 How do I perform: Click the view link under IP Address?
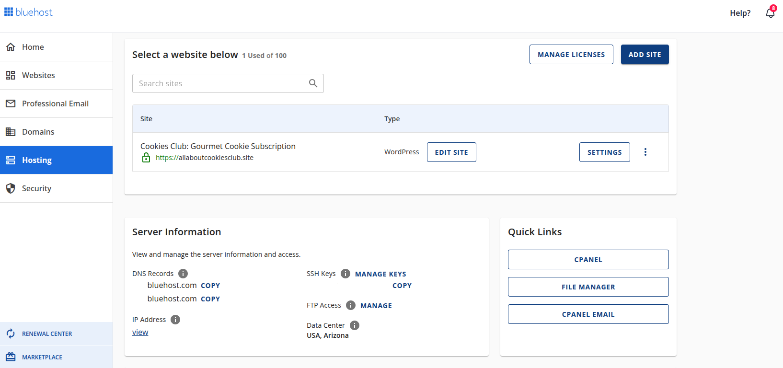click(x=140, y=333)
